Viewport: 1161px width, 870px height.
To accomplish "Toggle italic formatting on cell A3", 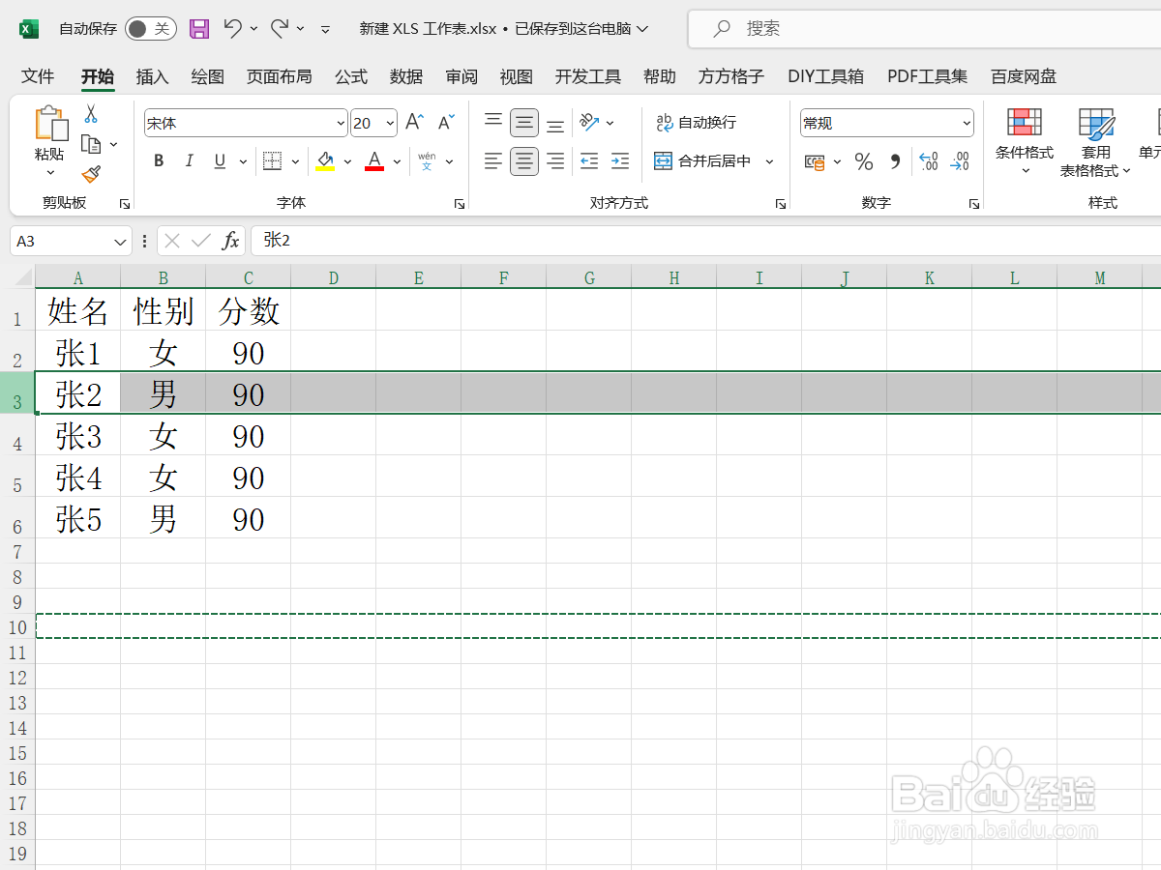I will (x=189, y=160).
